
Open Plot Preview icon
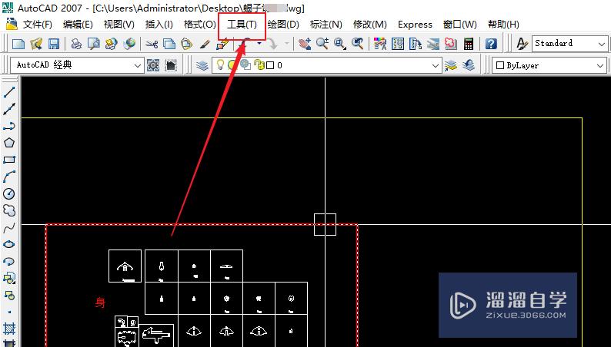pyautogui.click(x=94, y=44)
